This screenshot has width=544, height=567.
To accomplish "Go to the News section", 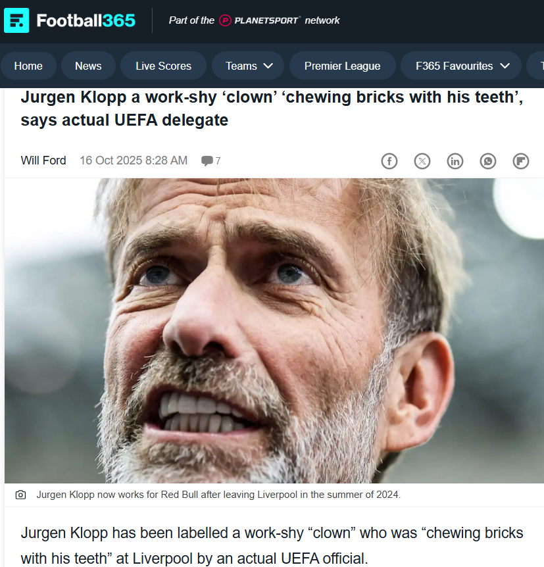I will [x=88, y=66].
